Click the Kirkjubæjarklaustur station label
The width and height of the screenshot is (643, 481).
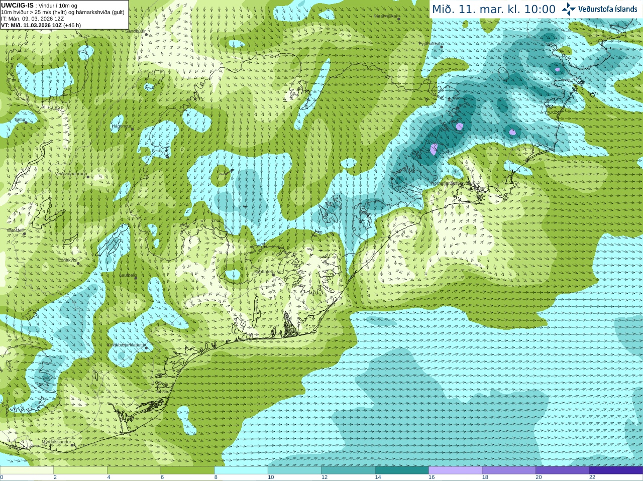[x=127, y=345]
